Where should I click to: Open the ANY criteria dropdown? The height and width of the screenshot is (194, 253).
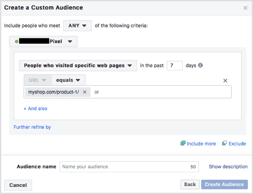78,26
